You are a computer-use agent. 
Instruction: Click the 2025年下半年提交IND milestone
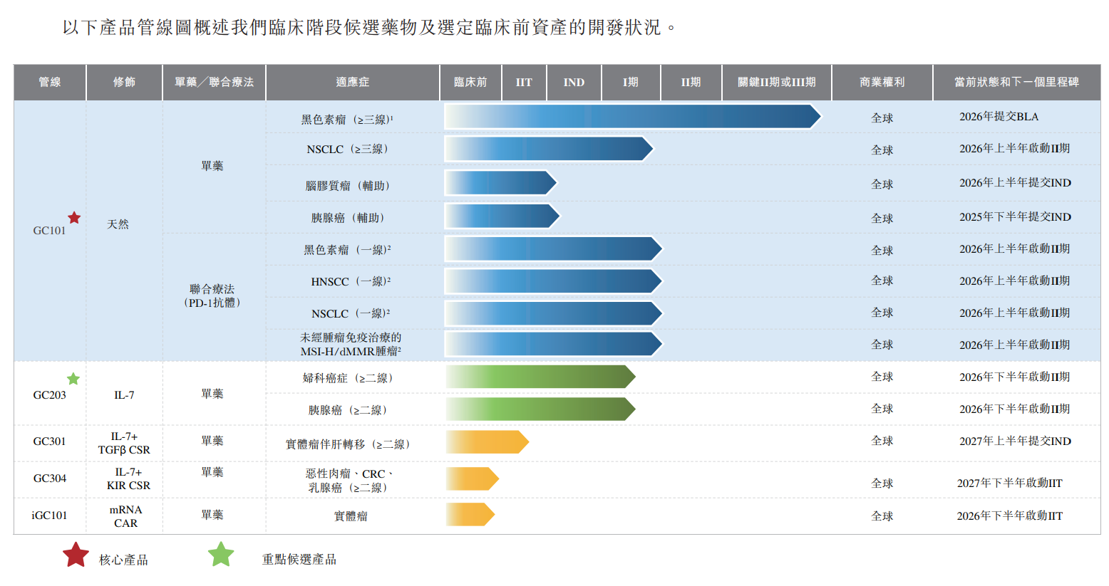pyautogui.click(x=1015, y=217)
